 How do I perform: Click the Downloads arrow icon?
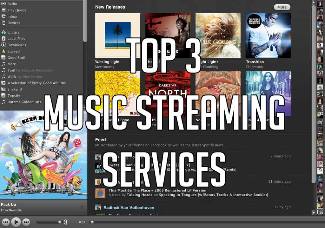[x=3, y=45]
